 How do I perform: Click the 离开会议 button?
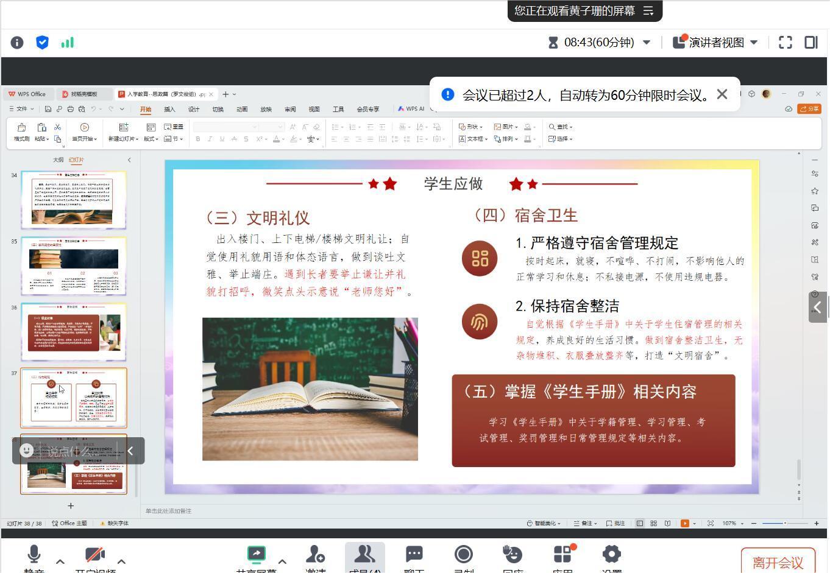[778, 562]
